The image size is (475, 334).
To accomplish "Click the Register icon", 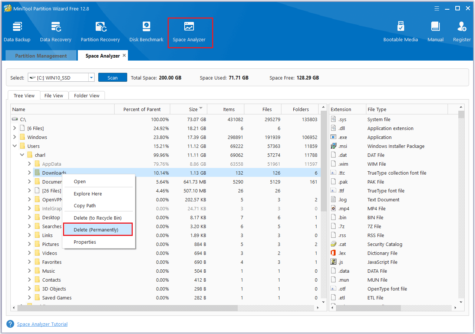I will point(462,27).
